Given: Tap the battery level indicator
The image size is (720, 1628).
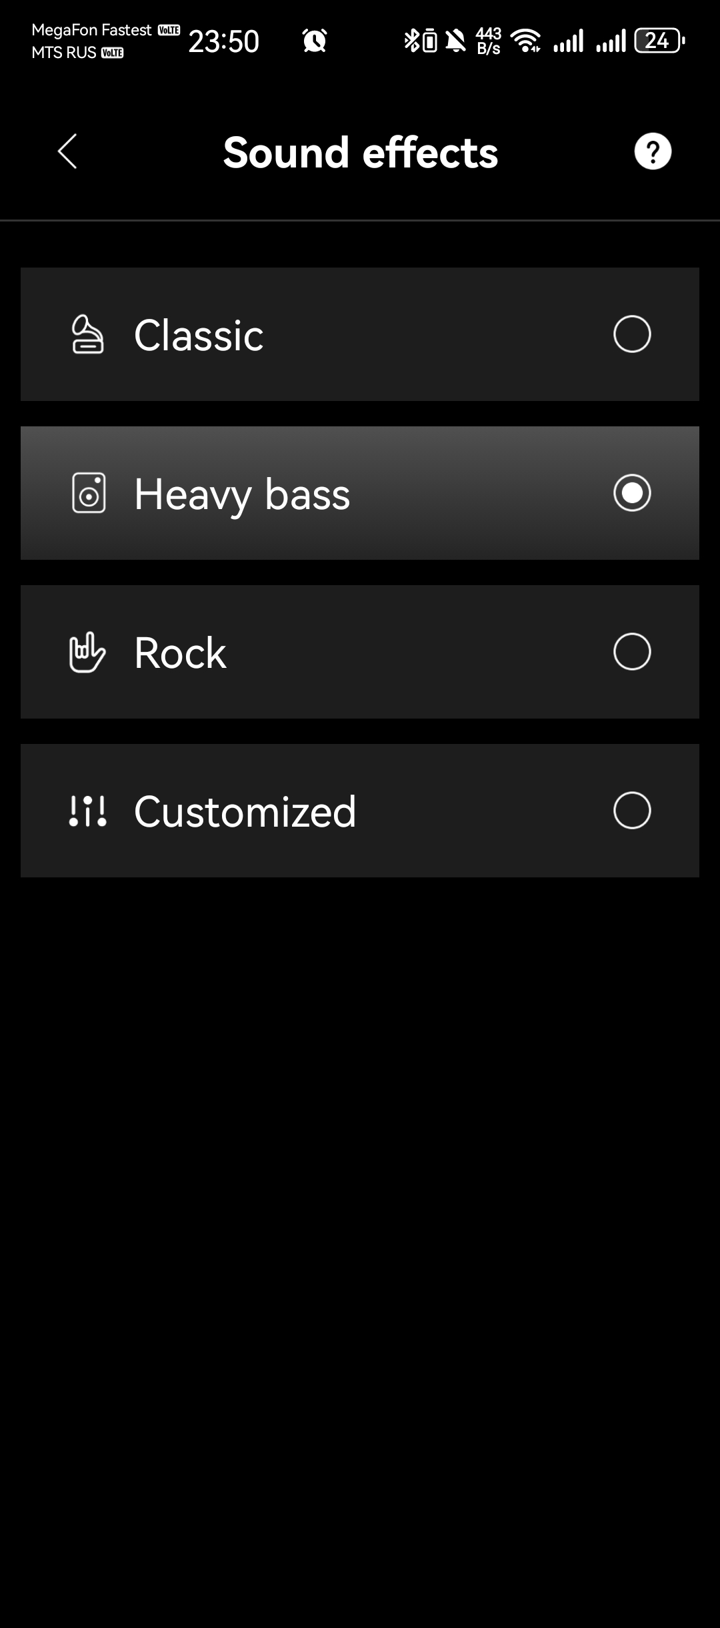Looking at the screenshot, I should point(659,41).
